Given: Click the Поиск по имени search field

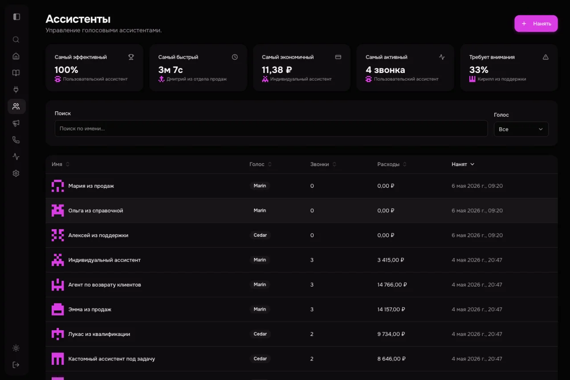Looking at the screenshot, I should (271, 129).
